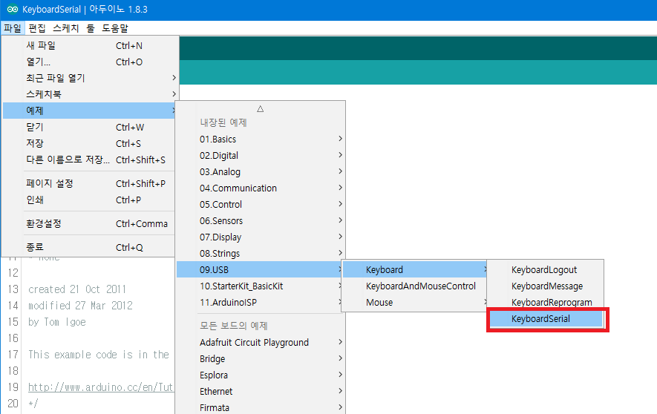Open 환경설정 preferences entry

[x=88, y=224]
